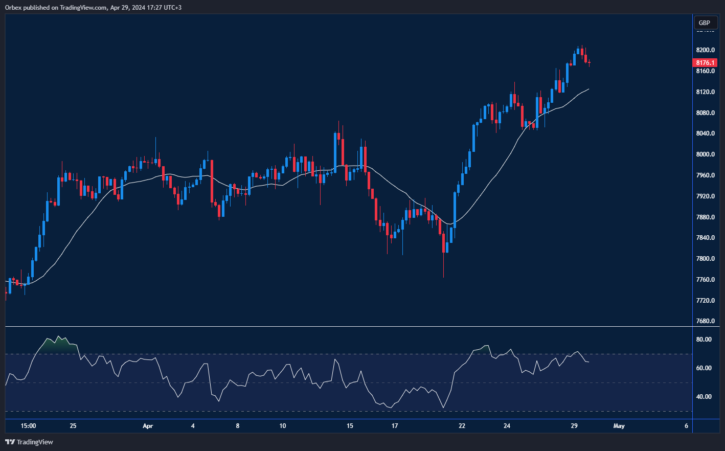Click the 8000.0 price scale level
The height and width of the screenshot is (451, 725).
(705, 154)
